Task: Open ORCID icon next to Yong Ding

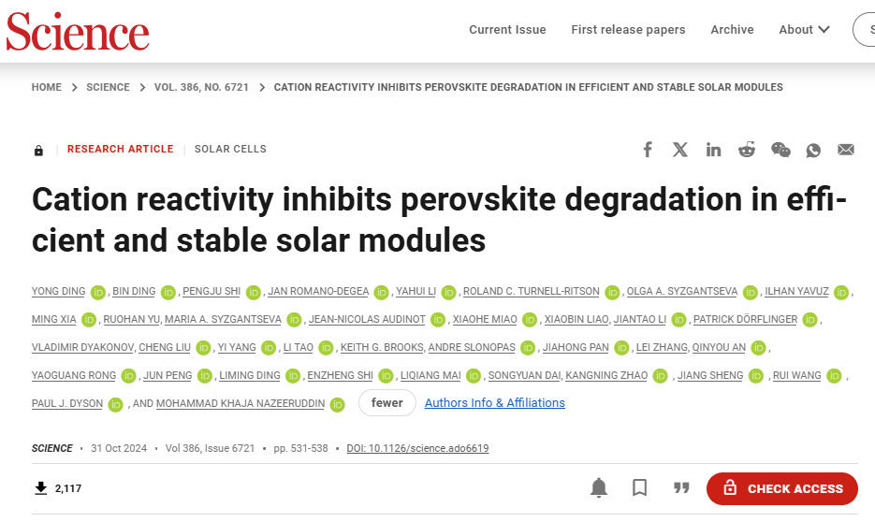Action: (97, 292)
